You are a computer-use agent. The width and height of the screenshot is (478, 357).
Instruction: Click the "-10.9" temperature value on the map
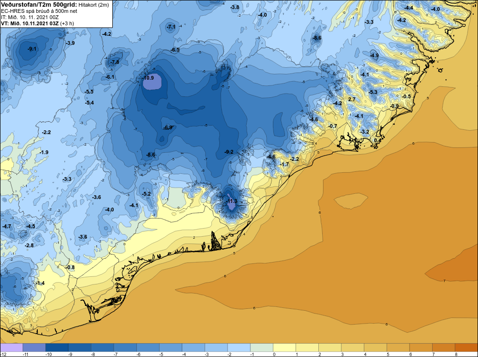click(149, 78)
